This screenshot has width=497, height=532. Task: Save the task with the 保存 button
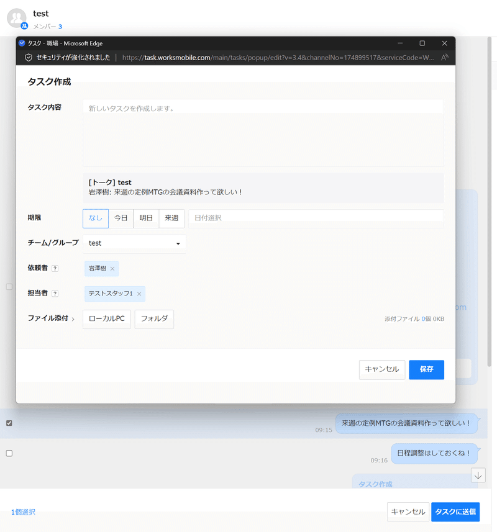click(426, 369)
